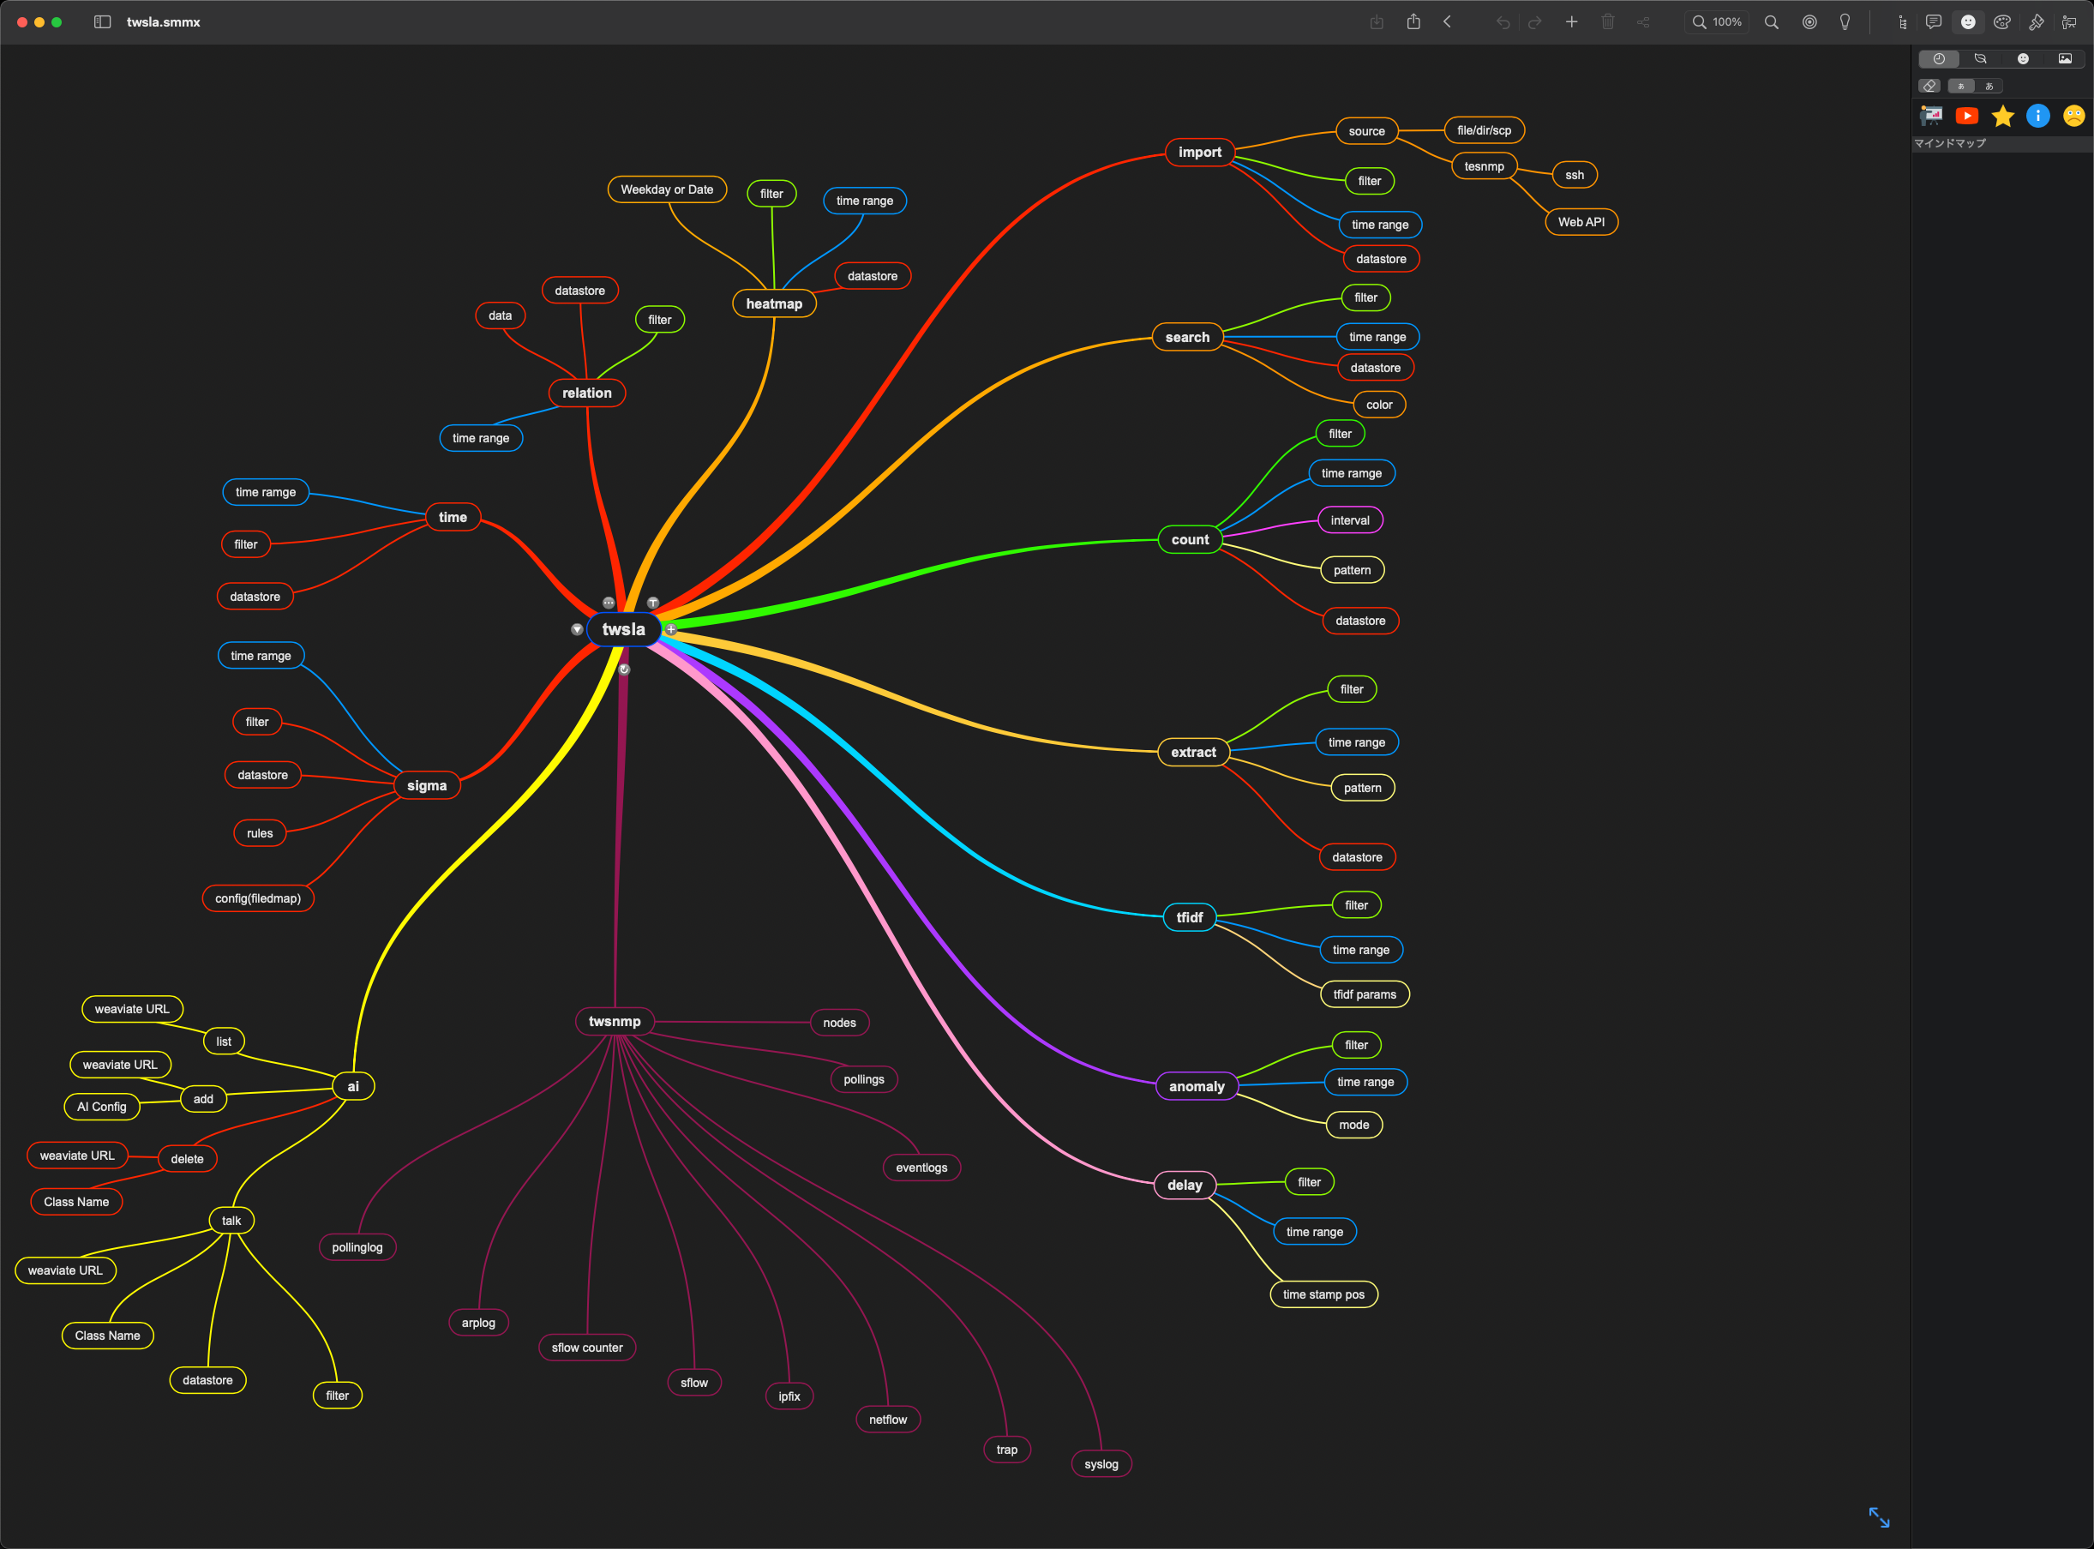2094x1549 pixels.
Task: Add the yellow star sticker
Action: 2002,116
